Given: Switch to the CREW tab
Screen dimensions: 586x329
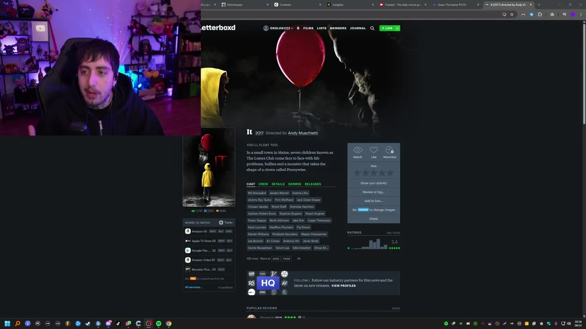Looking at the screenshot, I should (263, 184).
